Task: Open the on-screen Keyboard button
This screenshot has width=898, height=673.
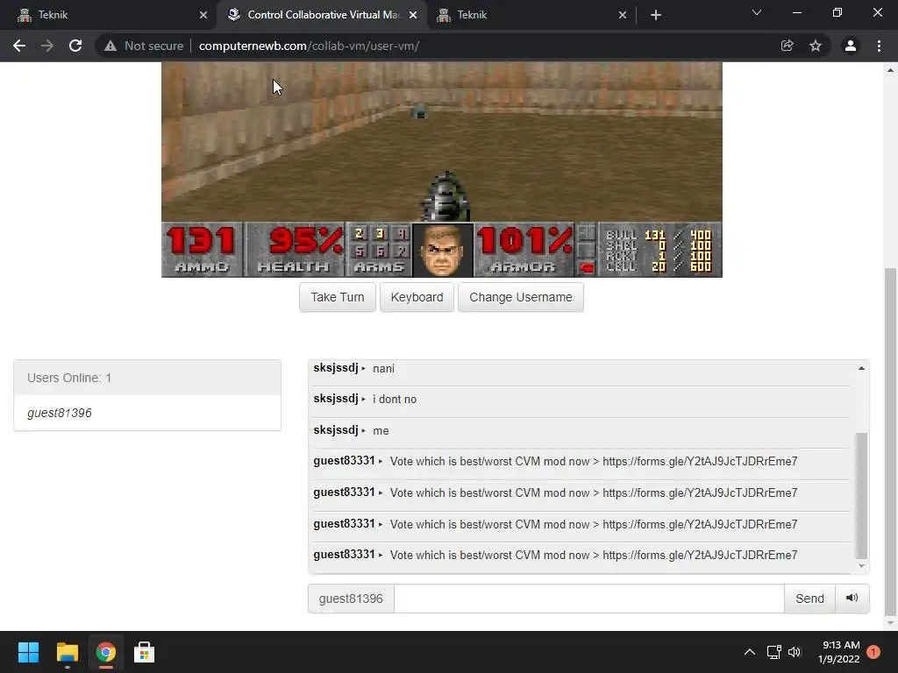Action: point(417,297)
